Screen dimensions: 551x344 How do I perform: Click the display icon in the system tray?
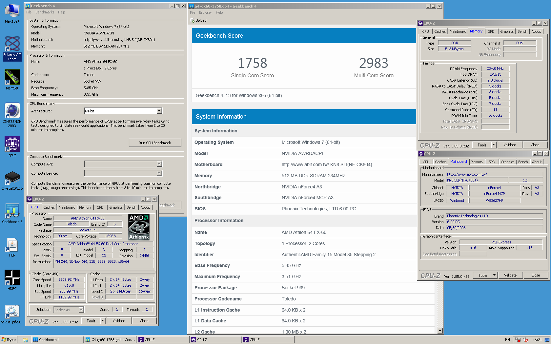point(547,340)
